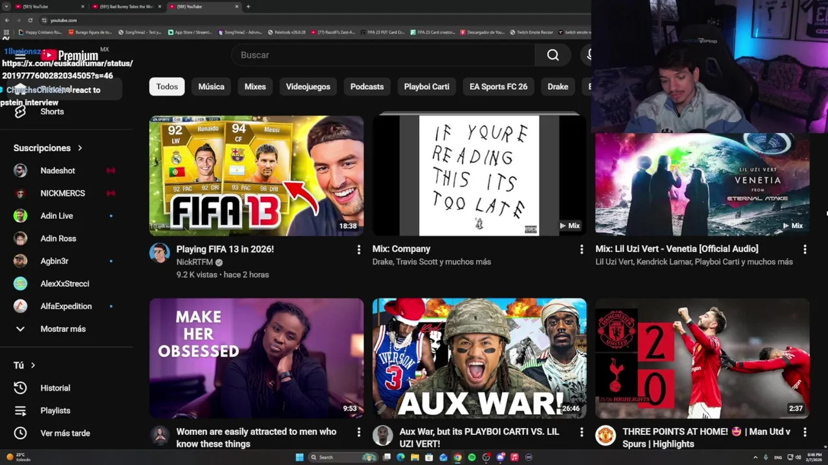Play the AUX WAR! thumbnail
This screenshot has width=828, height=465.
point(479,358)
